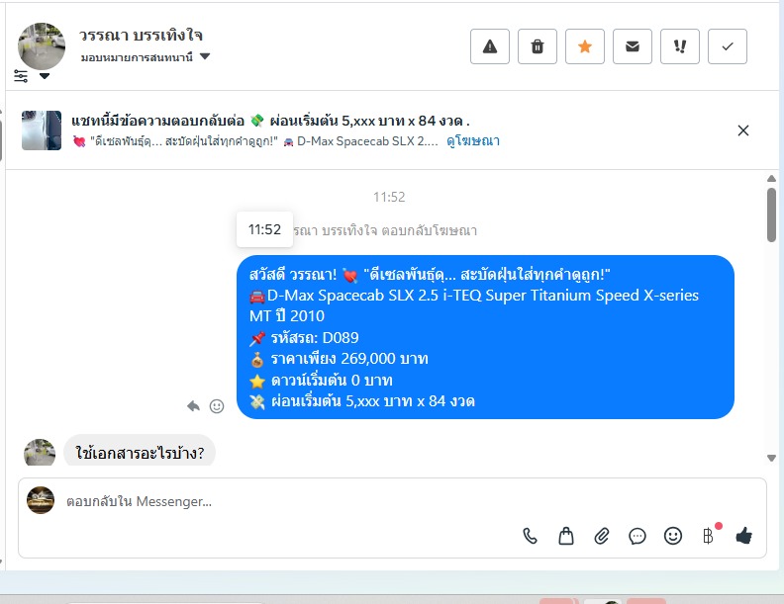Send a thumbs-up like
The height and width of the screenshot is (604, 784).
744,536
